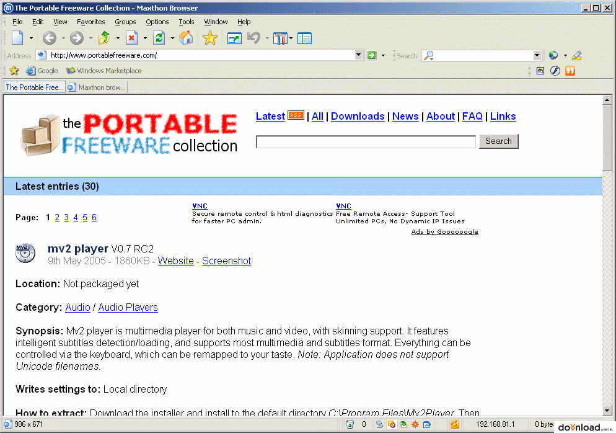Open the Tools menu
Viewport: 616px width, 433px height.
[187, 22]
